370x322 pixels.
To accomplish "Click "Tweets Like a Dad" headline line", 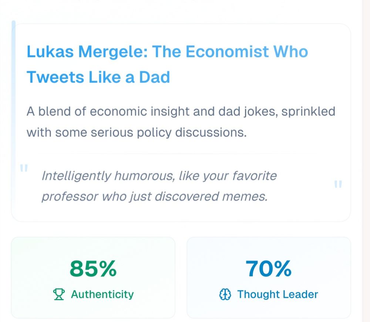I will pyautogui.click(x=98, y=77).
